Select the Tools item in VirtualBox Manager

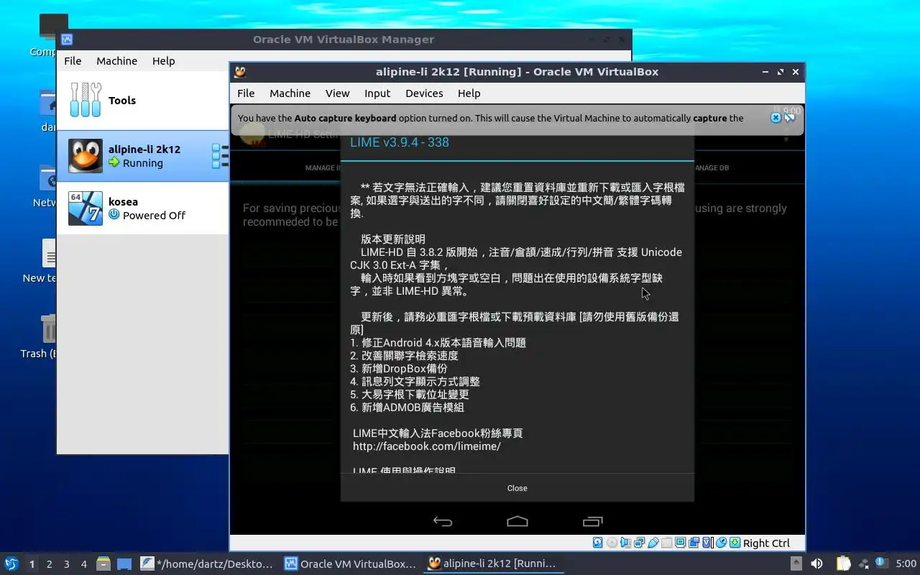pyautogui.click(x=142, y=101)
